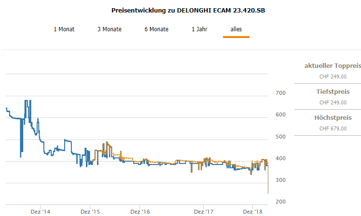Viewport: 361px width, 216px height.
Task: Switch to the 1 Monat tab
Action: pos(64,29)
